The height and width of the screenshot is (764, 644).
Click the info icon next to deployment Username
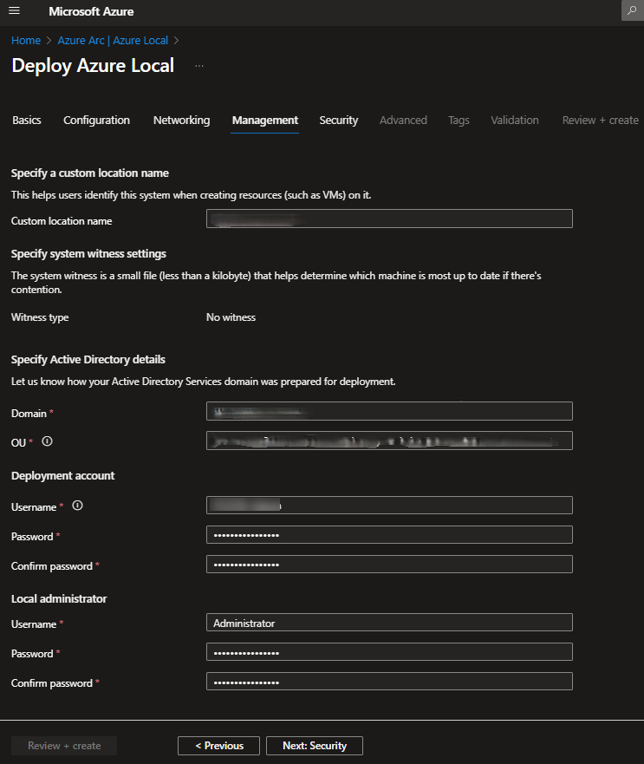[x=77, y=506]
